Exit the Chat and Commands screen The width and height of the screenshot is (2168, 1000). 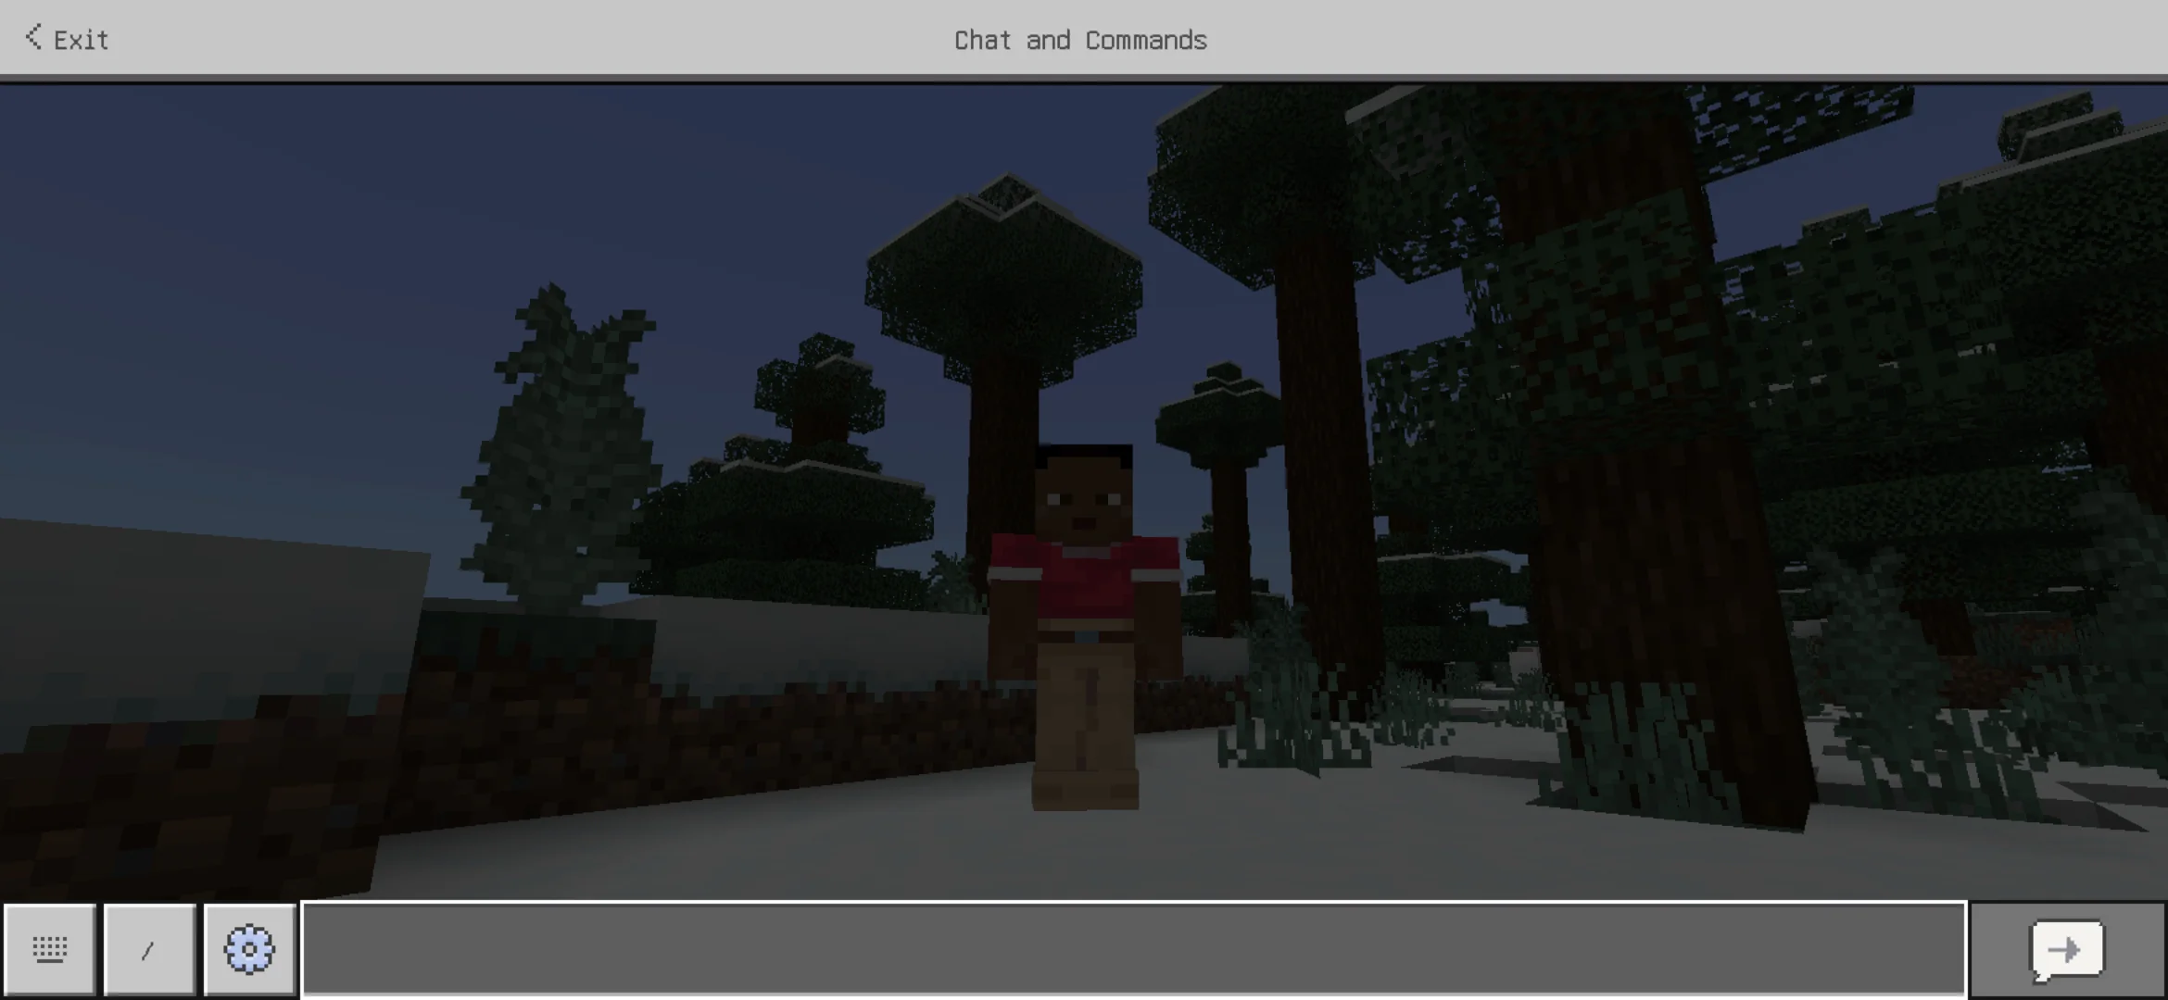[67, 39]
